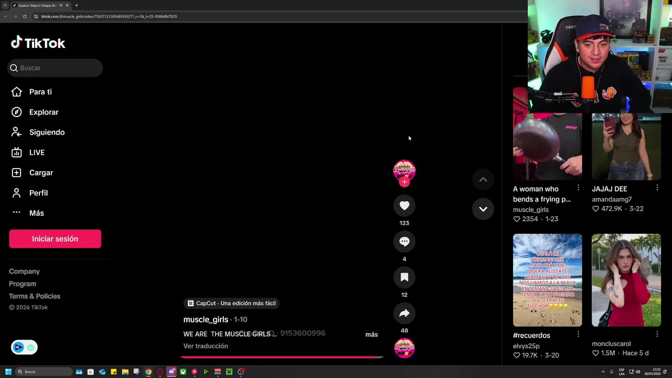Seek using the red video progress bar
The height and width of the screenshot is (378, 672).
[282, 357]
